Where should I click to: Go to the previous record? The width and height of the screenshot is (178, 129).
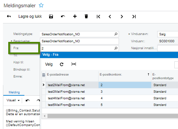coord(110,16)
